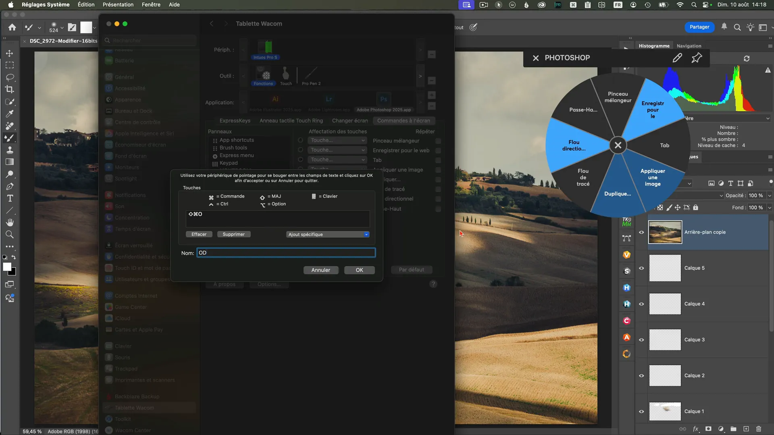Open the Présentation menu
Viewport: 774px width, 435px height.
pyautogui.click(x=118, y=5)
